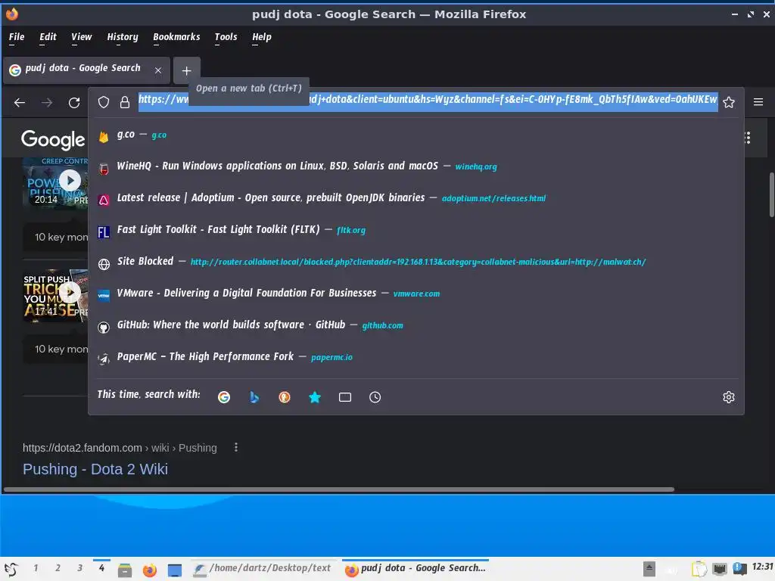Open search settings gear icon
The image size is (775, 581).
pos(729,397)
